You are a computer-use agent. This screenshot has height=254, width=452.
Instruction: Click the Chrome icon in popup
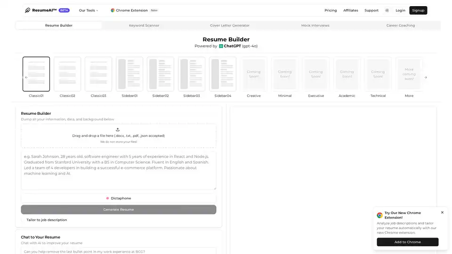[x=379, y=215]
